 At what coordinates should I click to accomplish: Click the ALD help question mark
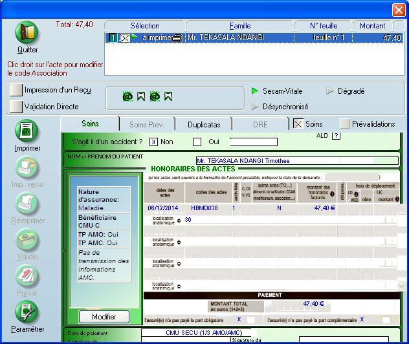point(336,135)
